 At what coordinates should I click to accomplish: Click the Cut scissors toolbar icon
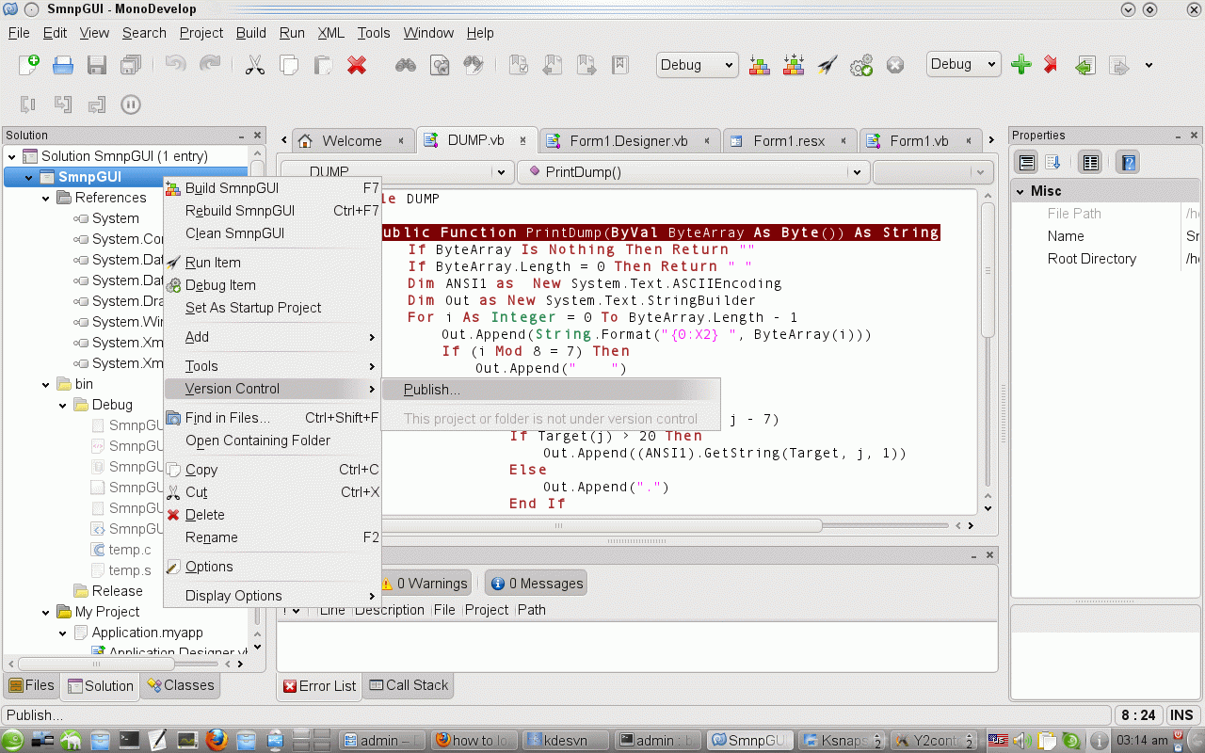pyautogui.click(x=254, y=65)
